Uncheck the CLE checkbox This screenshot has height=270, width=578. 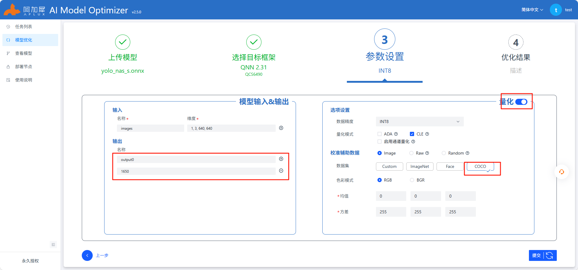[412, 134]
